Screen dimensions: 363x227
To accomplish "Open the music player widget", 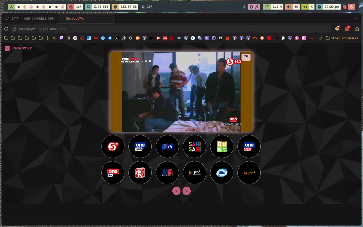I will pos(254,7).
